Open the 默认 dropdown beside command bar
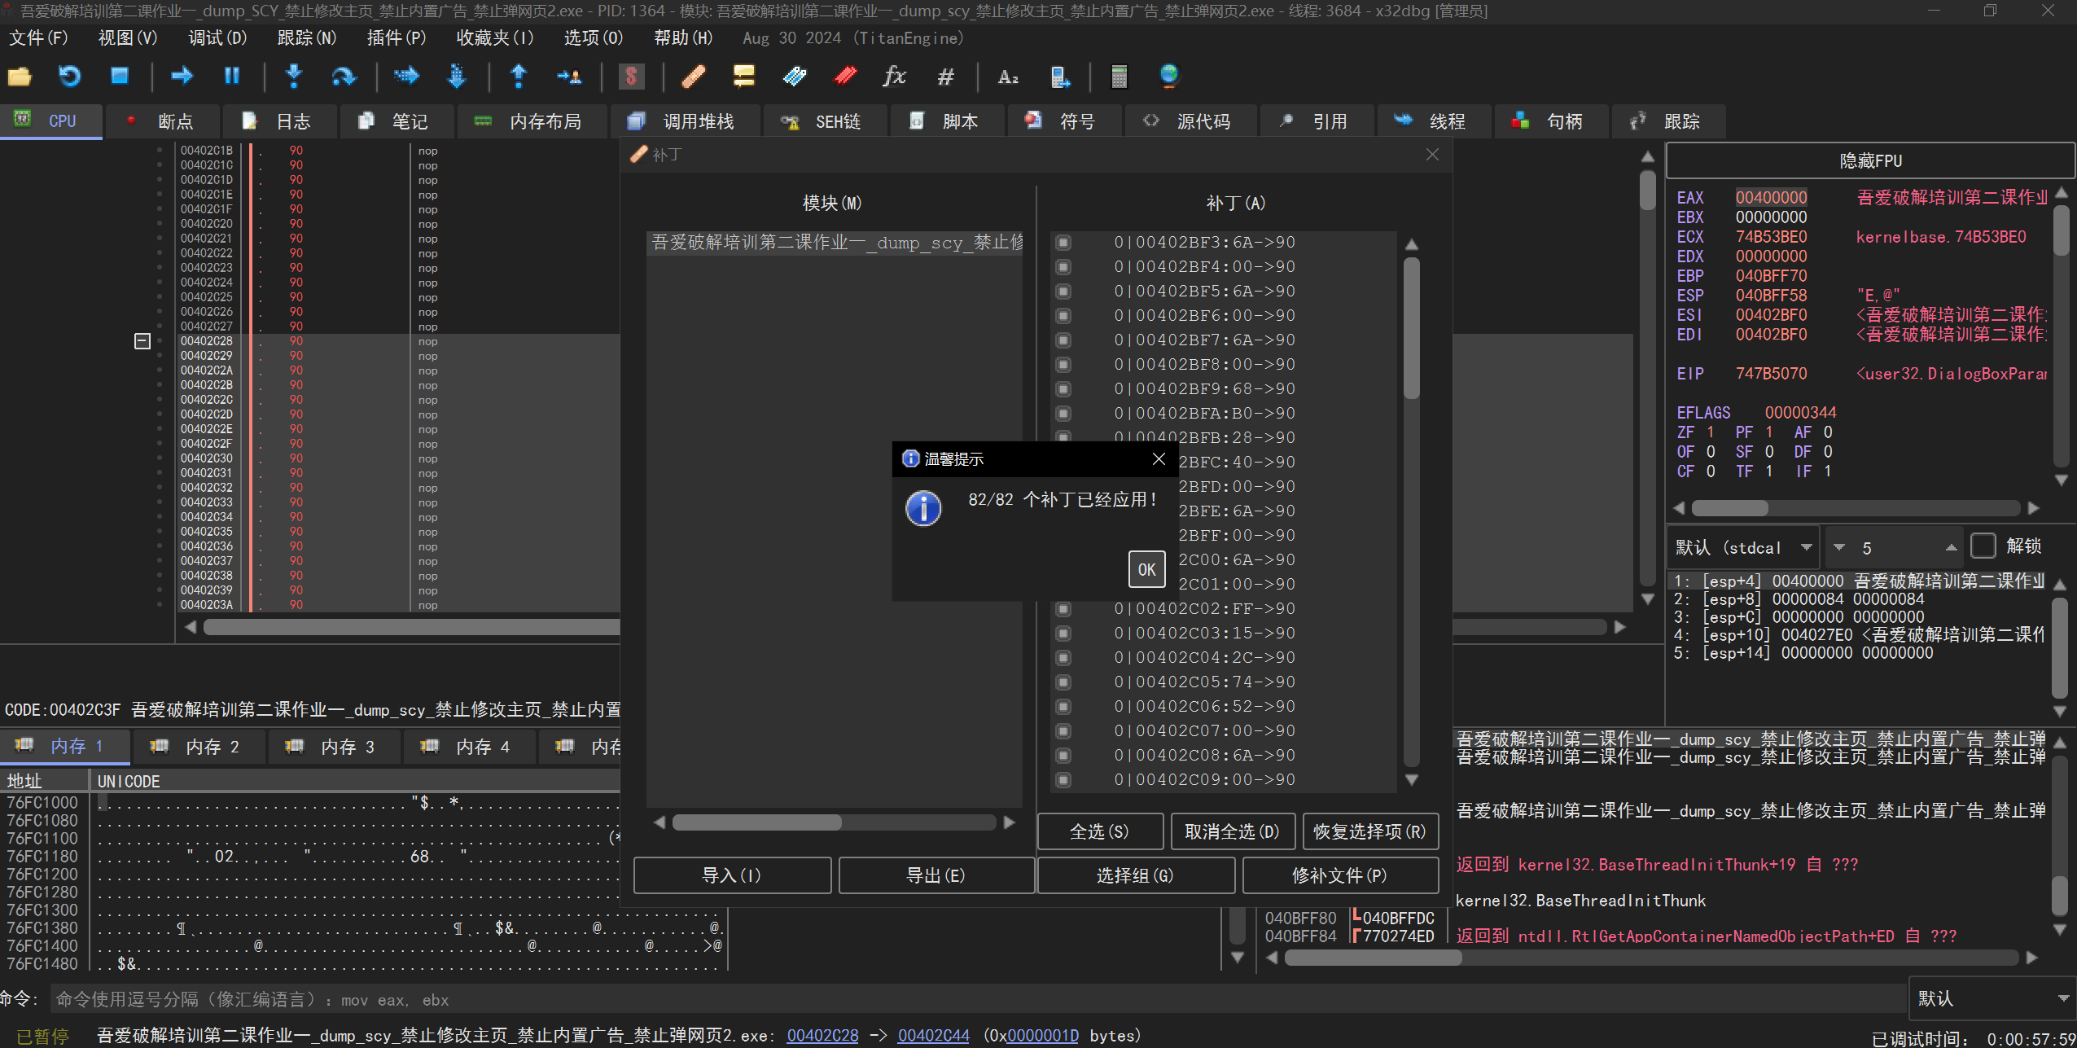The image size is (2077, 1048). (1992, 998)
